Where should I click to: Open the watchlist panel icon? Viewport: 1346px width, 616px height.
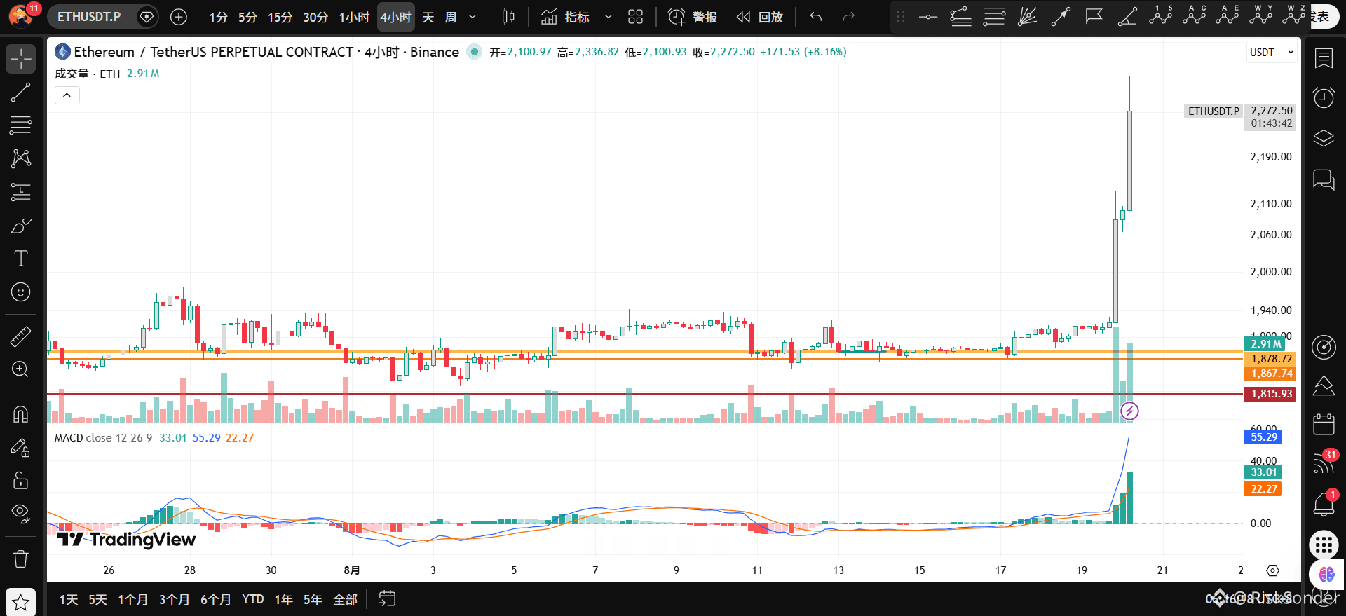(1324, 58)
